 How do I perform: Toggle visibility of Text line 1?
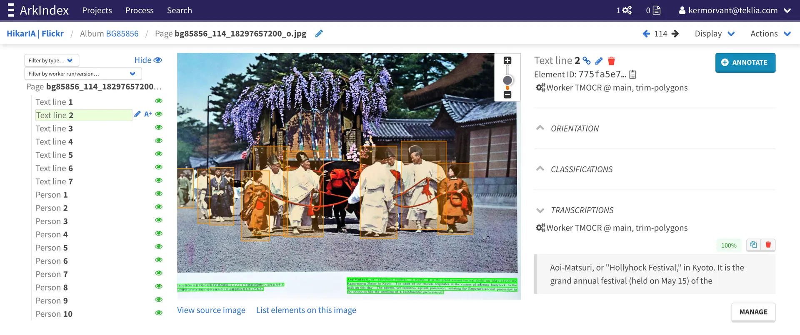tap(158, 101)
